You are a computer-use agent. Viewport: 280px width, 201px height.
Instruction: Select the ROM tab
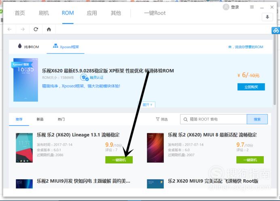coord(68,13)
